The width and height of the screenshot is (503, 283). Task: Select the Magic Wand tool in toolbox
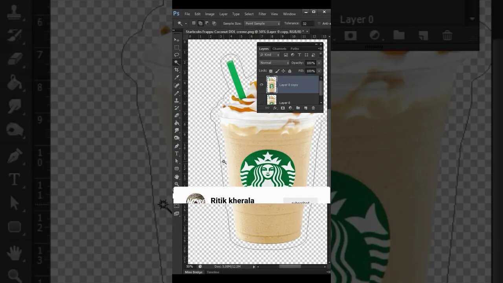tap(177, 62)
